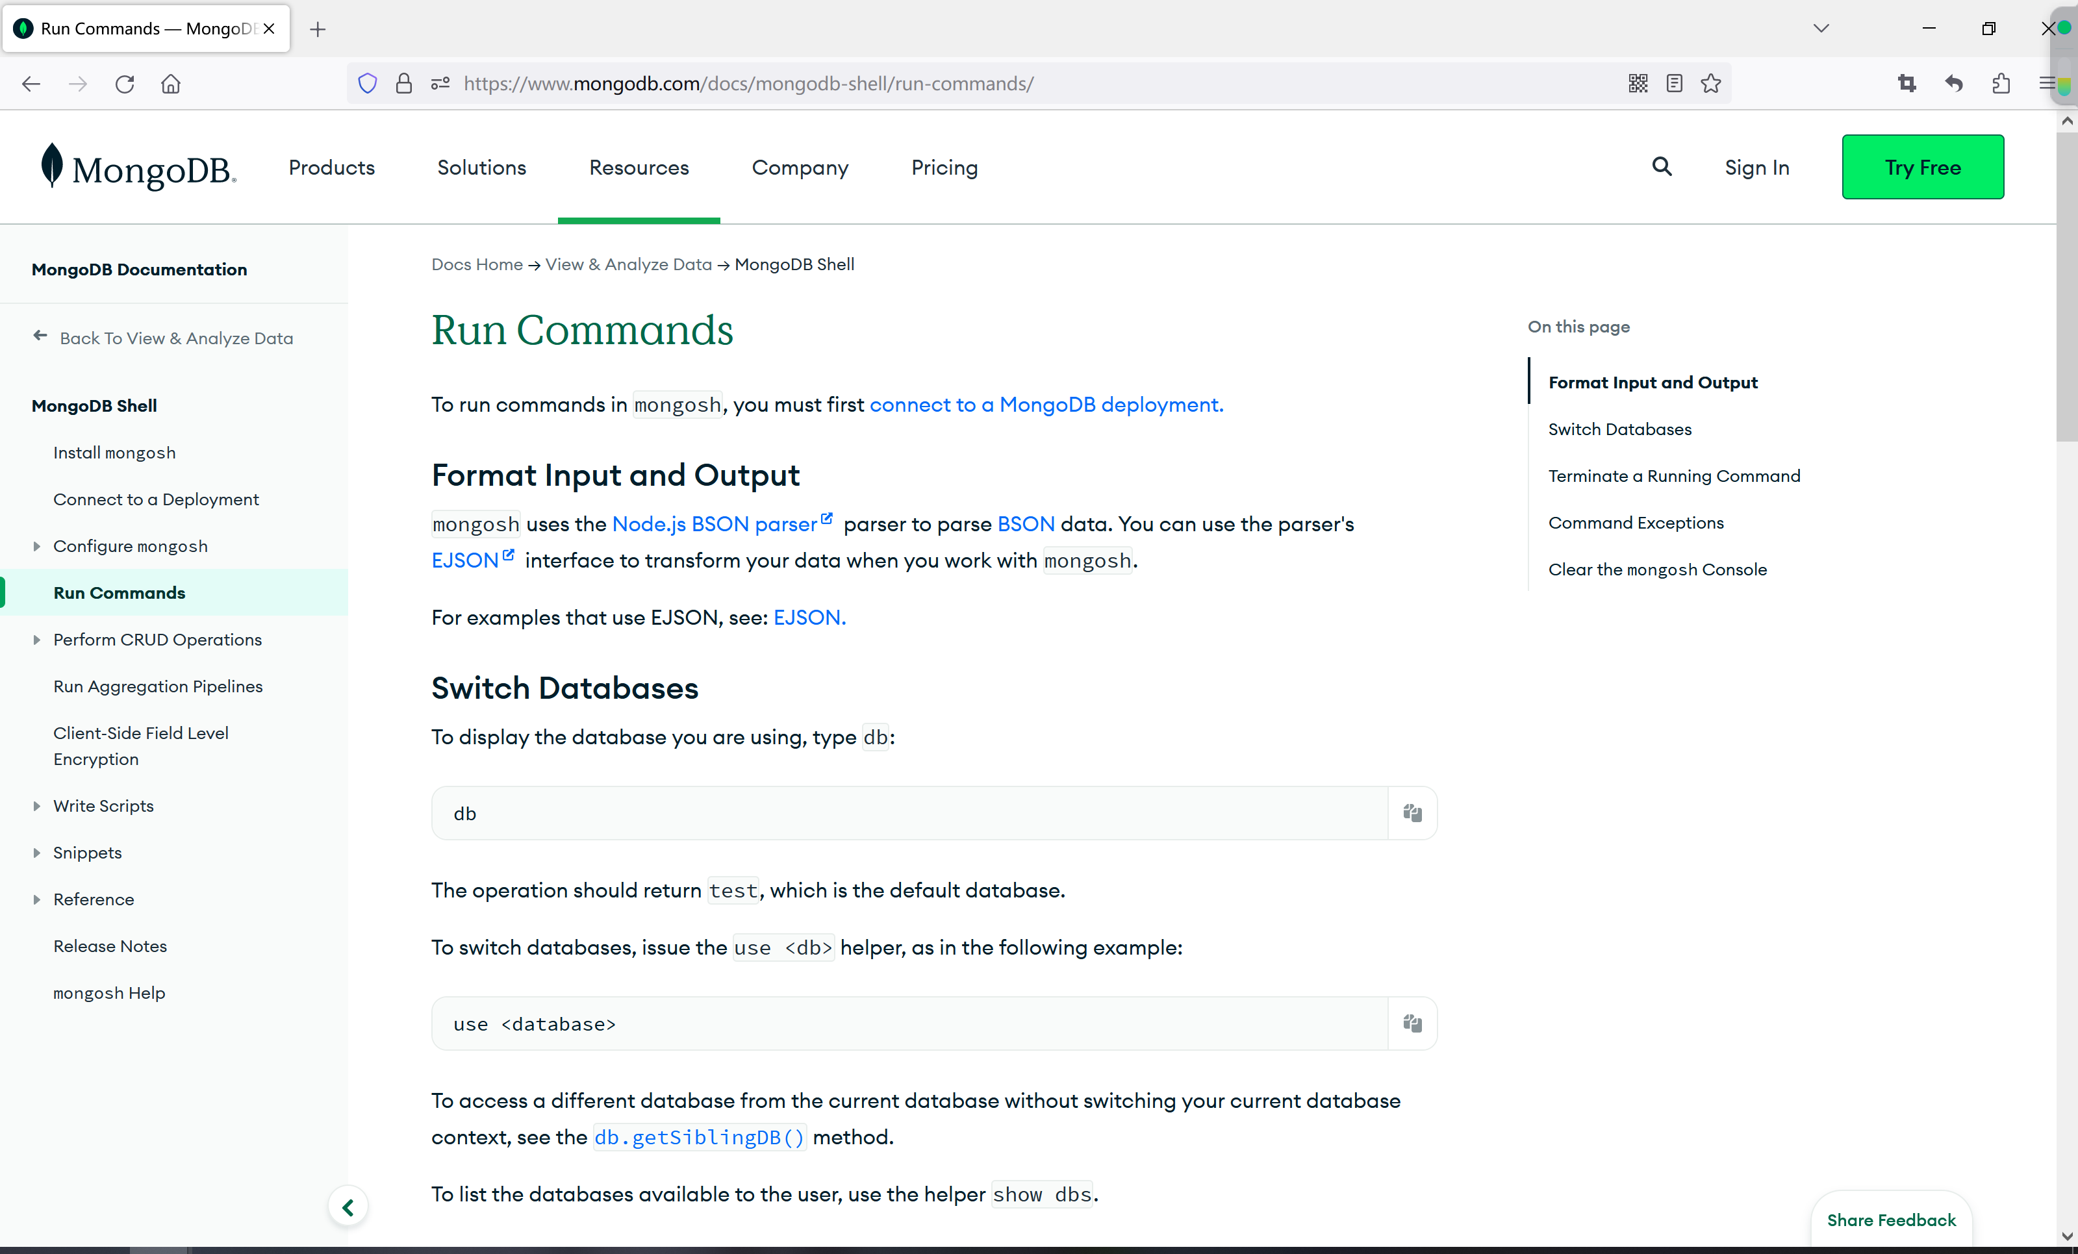The width and height of the screenshot is (2078, 1254).
Task: Open the Pricing page
Action: tap(944, 168)
